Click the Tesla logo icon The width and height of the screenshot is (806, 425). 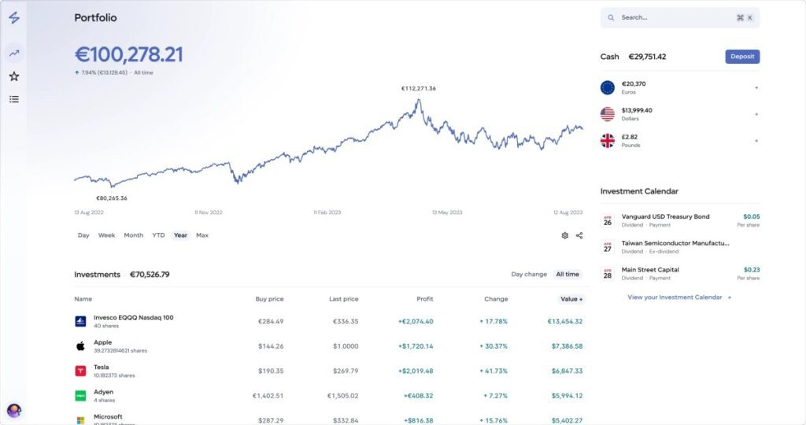(80, 371)
